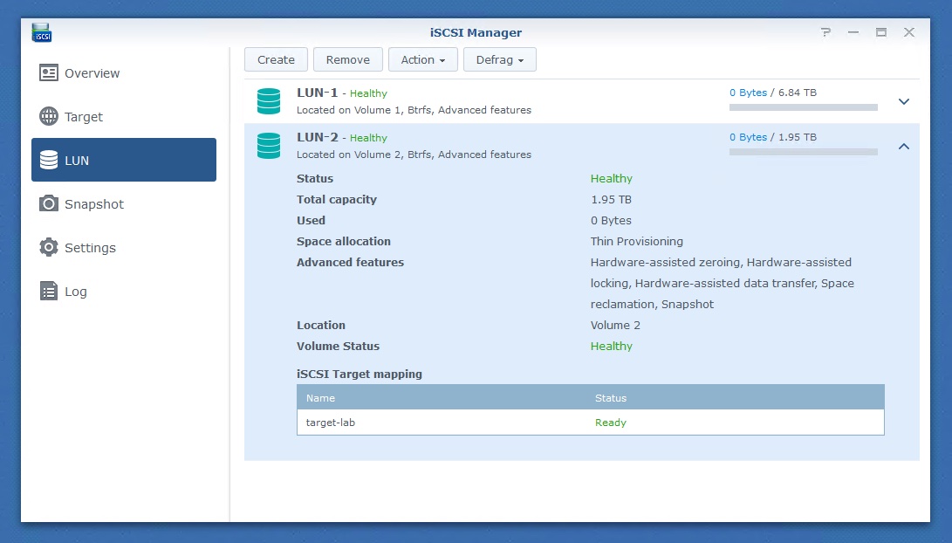
Task: Open the Defrag dropdown menu
Action: coord(499,59)
